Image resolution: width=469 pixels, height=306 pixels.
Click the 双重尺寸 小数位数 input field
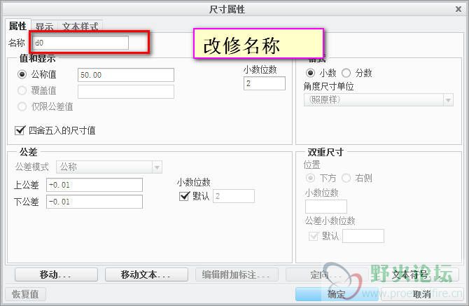pos(326,207)
